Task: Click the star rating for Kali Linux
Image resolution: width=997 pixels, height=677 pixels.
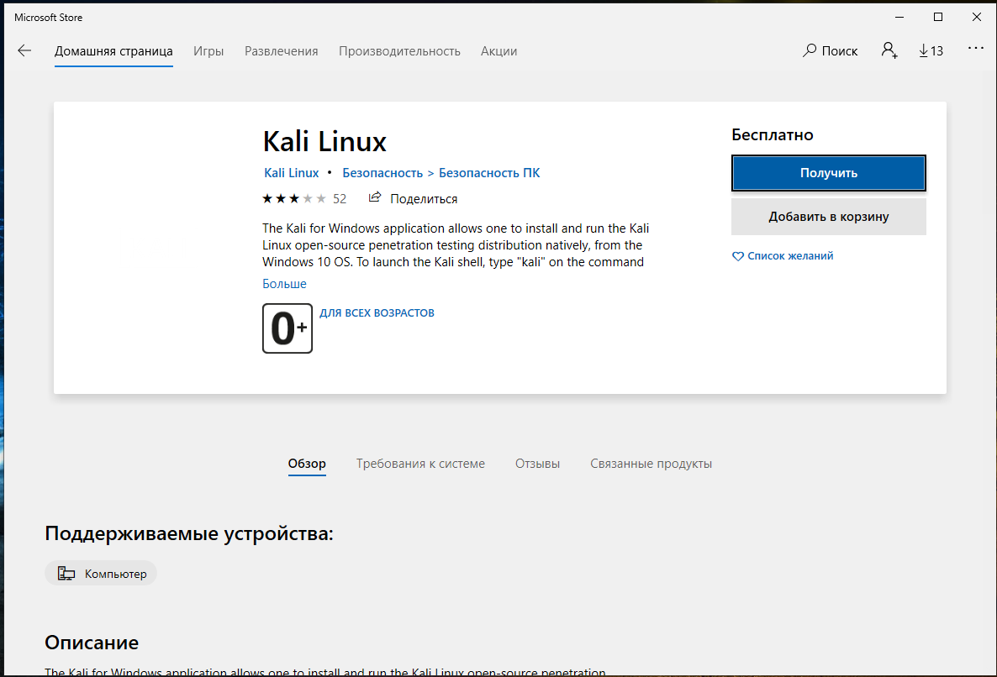Action: 294,199
